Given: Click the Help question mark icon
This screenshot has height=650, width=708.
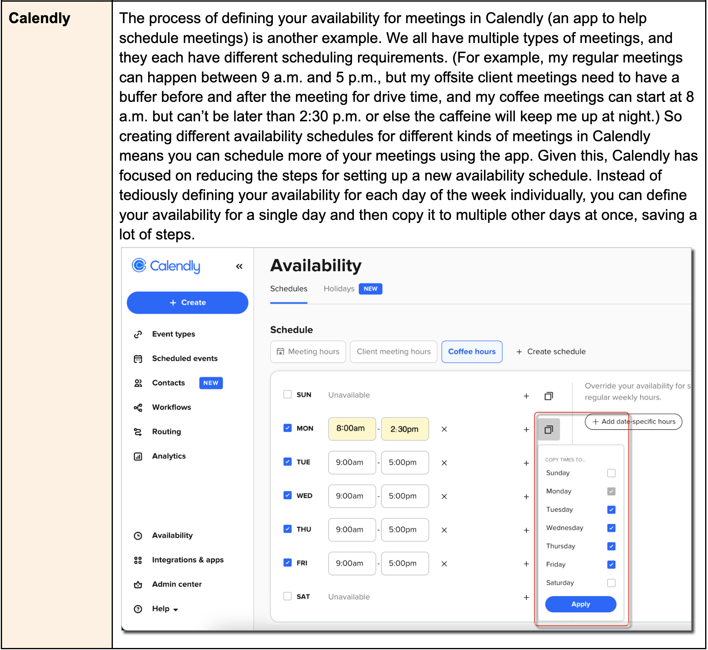Looking at the screenshot, I should [138, 609].
